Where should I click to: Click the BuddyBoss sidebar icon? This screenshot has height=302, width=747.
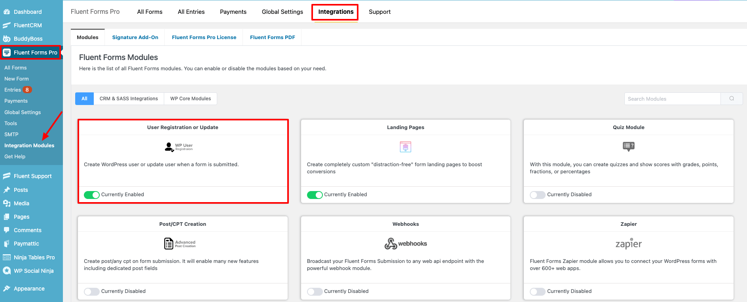(x=7, y=39)
